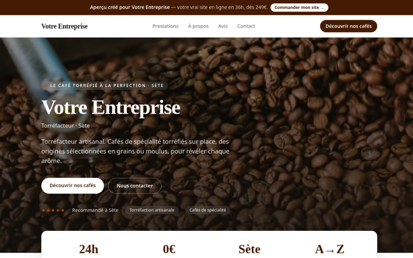Click the 'Nous contacter' outlined button
The height and width of the screenshot is (258, 413).
pyautogui.click(x=135, y=186)
